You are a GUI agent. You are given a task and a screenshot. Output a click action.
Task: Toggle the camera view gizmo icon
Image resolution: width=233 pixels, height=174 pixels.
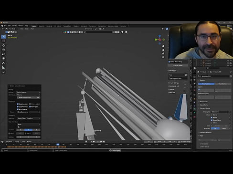[163, 54]
